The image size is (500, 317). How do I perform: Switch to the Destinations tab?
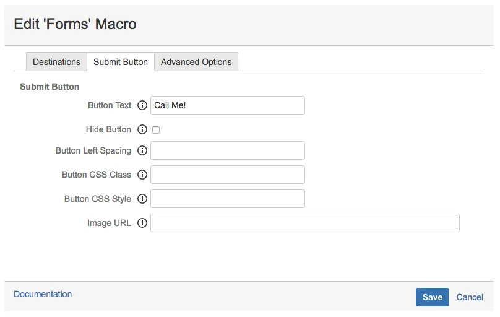pos(56,62)
